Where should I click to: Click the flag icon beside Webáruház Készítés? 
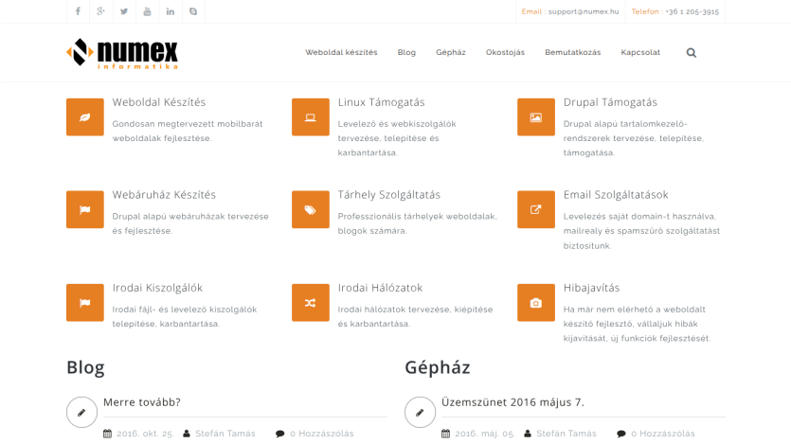coord(84,209)
